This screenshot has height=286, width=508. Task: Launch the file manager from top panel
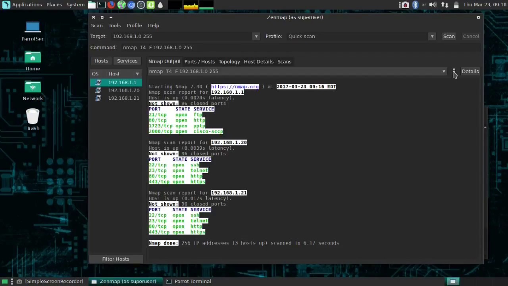point(92,5)
